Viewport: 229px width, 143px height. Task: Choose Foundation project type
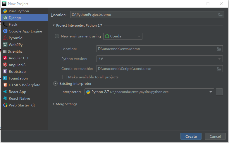(x=25, y=78)
